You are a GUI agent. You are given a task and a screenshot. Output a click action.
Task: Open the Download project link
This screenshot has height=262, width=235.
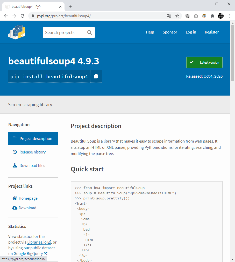click(27, 208)
